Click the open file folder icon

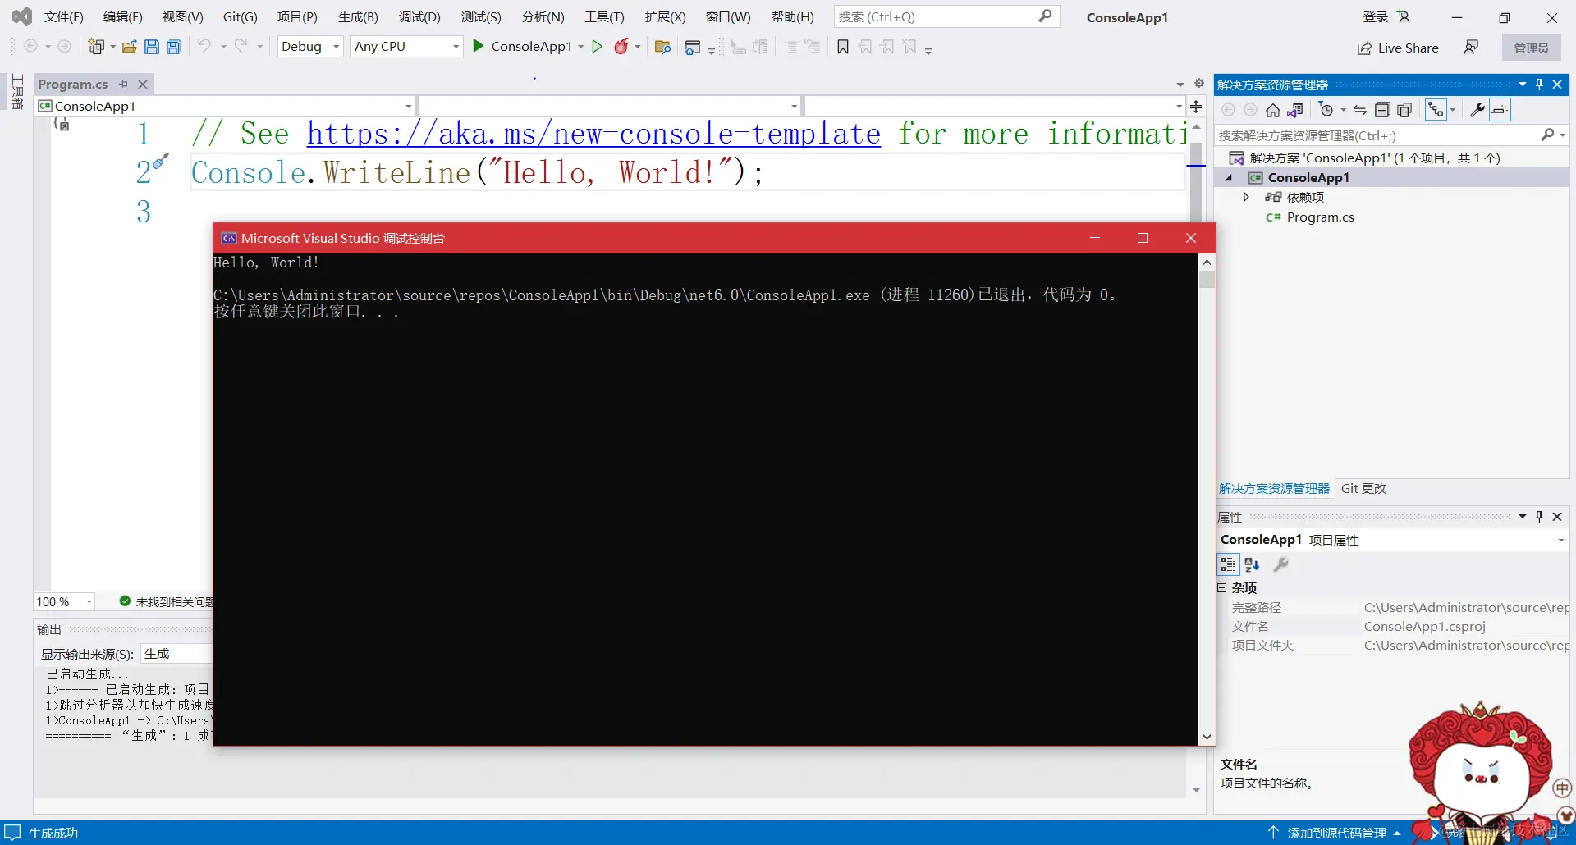coord(130,47)
